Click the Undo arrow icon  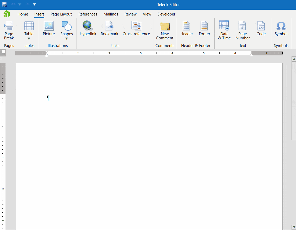pos(13,4)
